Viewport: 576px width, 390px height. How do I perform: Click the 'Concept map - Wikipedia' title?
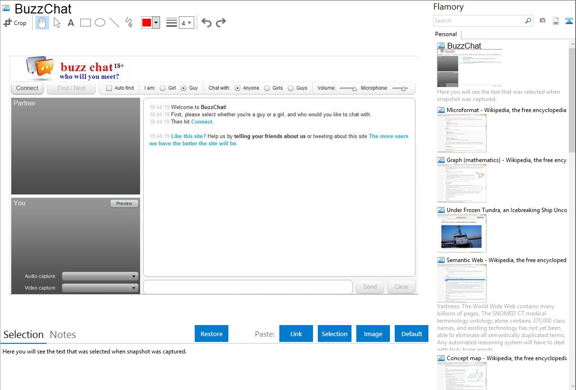pyautogui.click(x=507, y=358)
